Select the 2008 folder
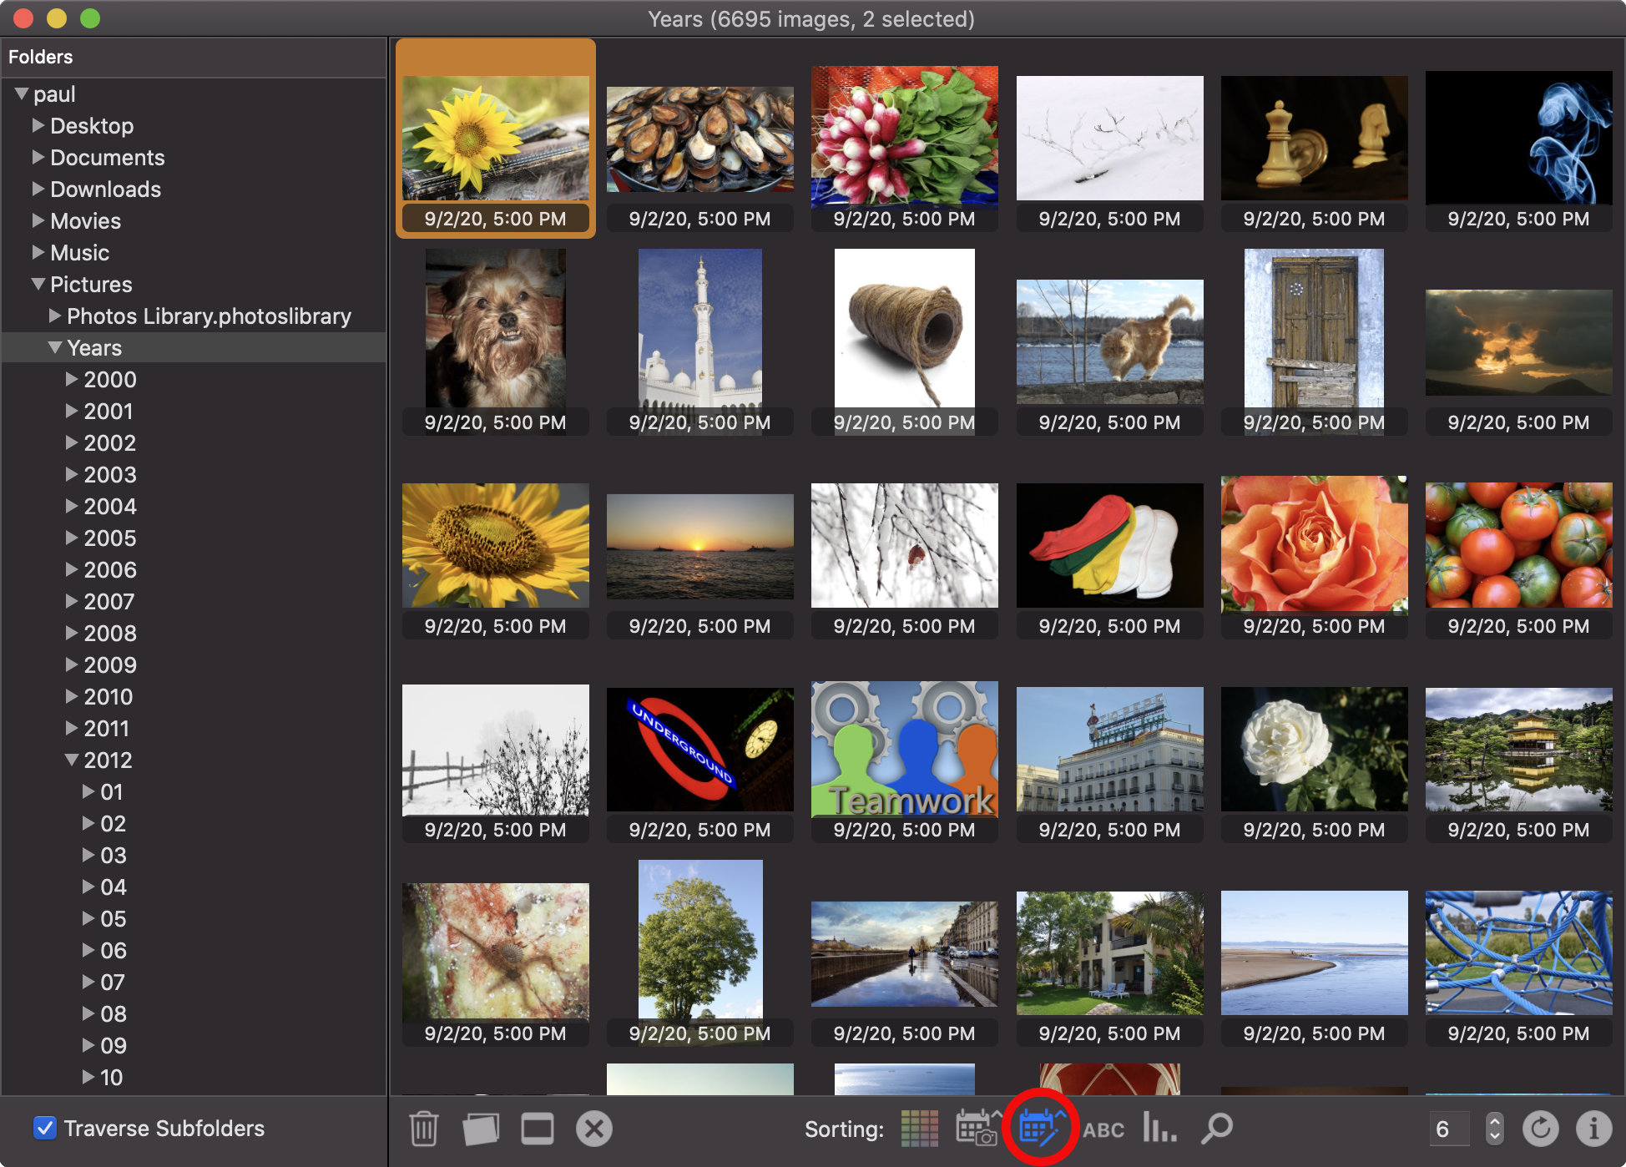This screenshot has width=1626, height=1167. point(109,634)
